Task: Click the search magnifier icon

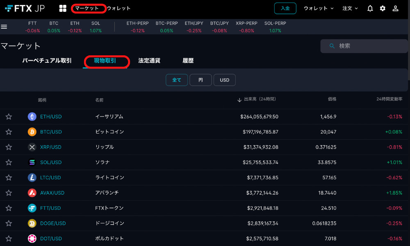Action: tap(332, 46)
